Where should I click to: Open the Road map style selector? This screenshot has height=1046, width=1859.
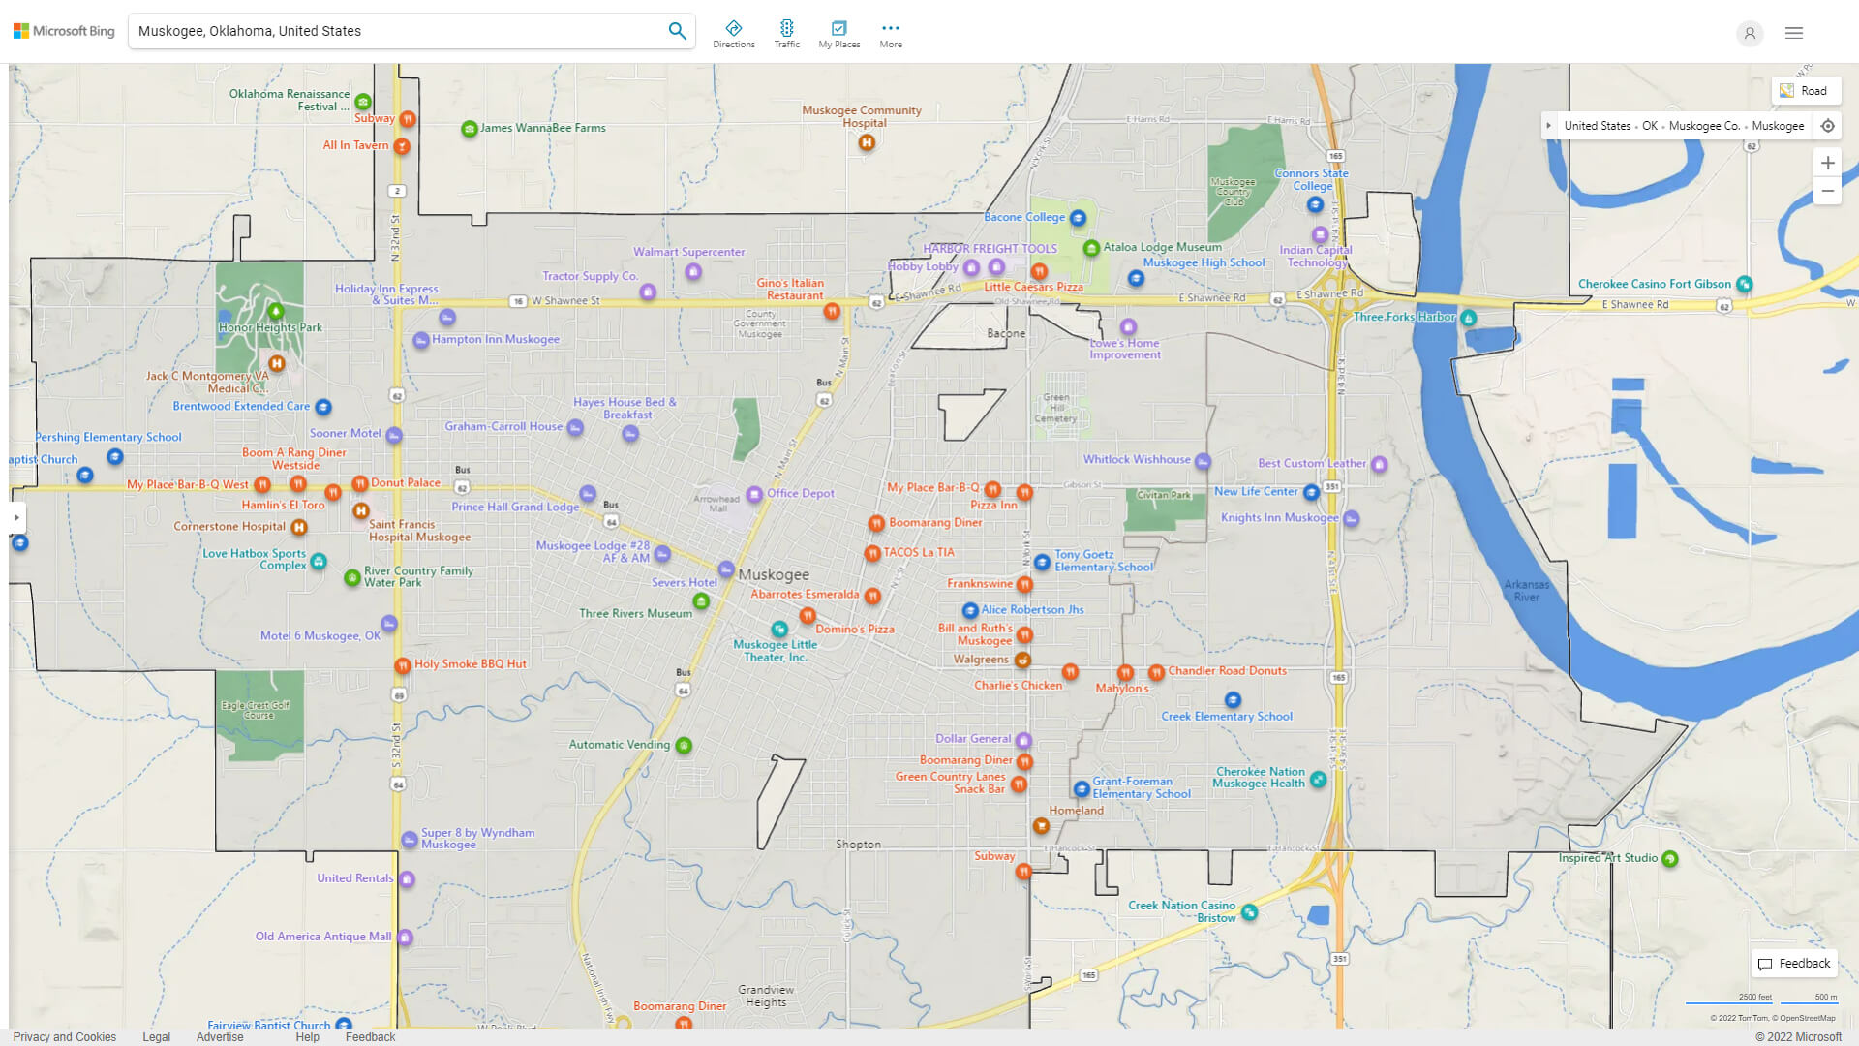[1806, 90]
